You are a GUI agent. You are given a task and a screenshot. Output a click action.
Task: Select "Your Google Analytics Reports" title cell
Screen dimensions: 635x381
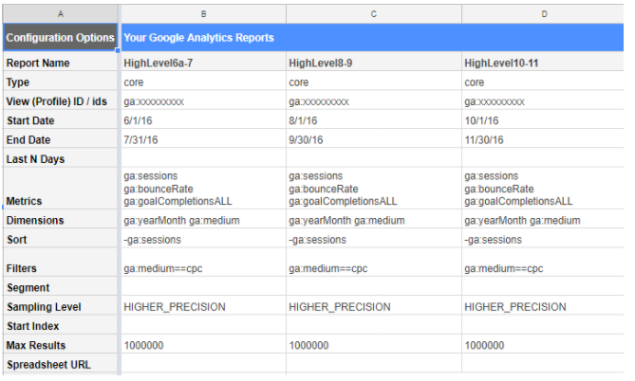click(x=370, y=38)
